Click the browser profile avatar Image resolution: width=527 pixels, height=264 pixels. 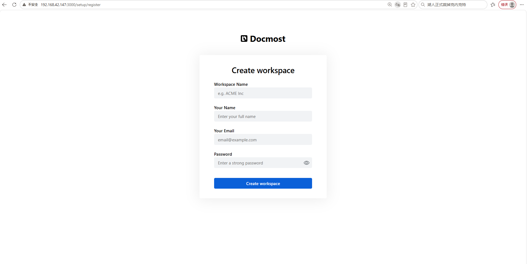click(512, 5)
